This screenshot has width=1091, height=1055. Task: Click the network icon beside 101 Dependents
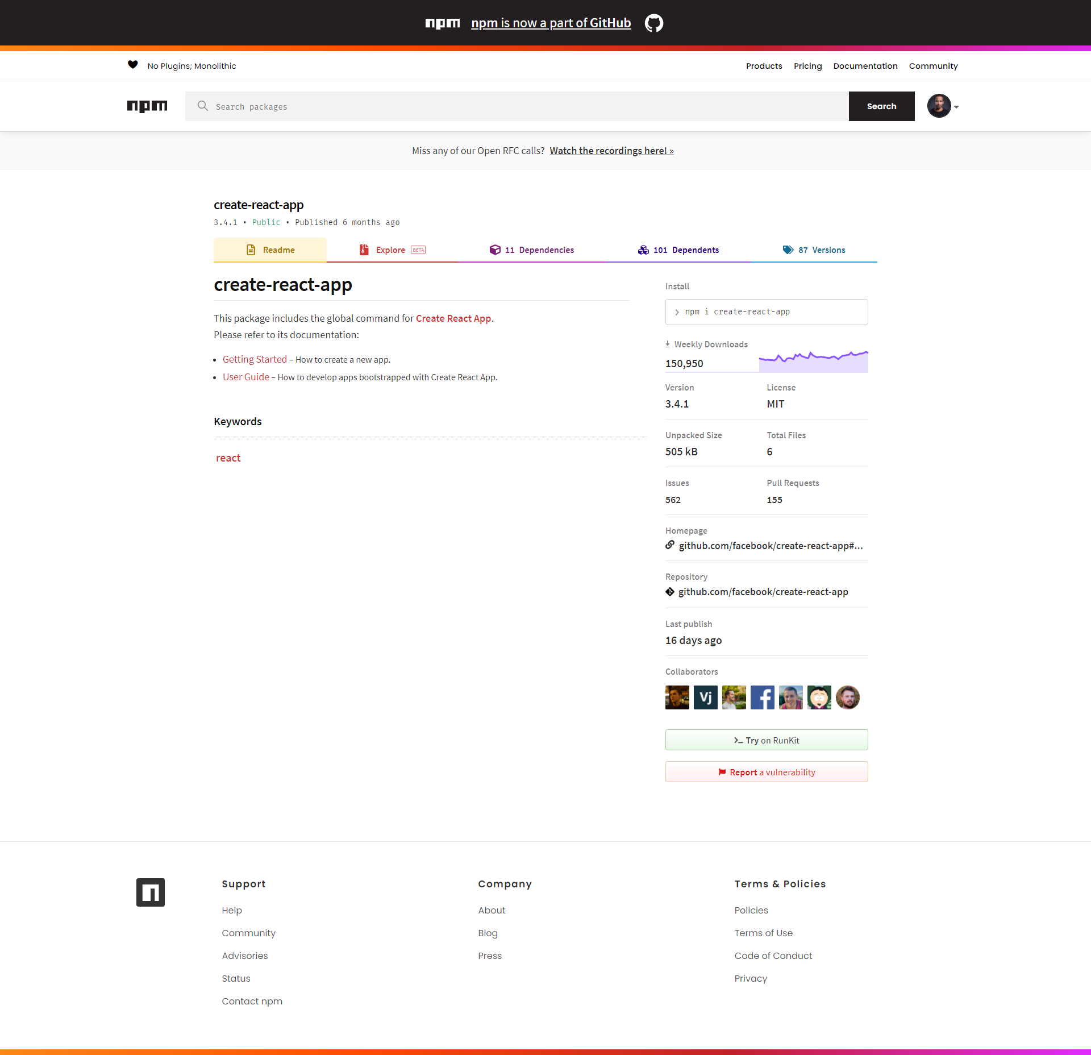click(643, 250)
